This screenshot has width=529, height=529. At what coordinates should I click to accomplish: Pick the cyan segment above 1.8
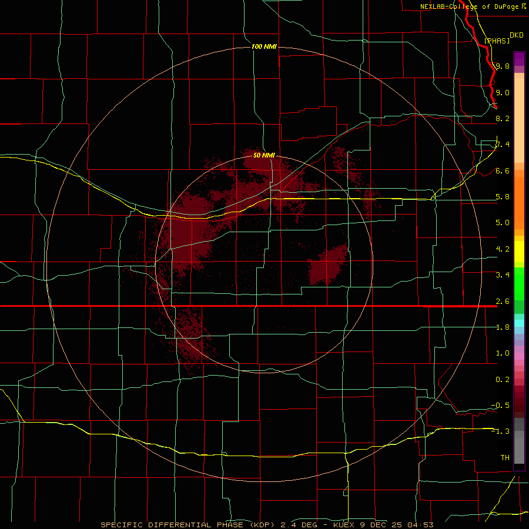(x=519, y=323)
